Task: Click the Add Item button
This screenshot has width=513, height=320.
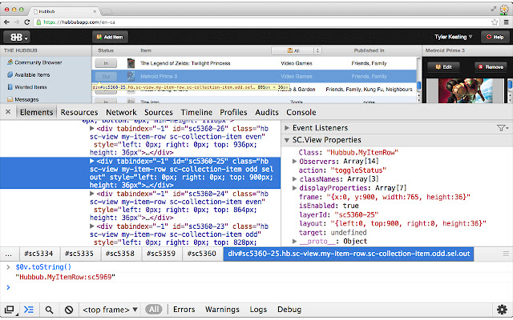Action: tap(107, 37)
